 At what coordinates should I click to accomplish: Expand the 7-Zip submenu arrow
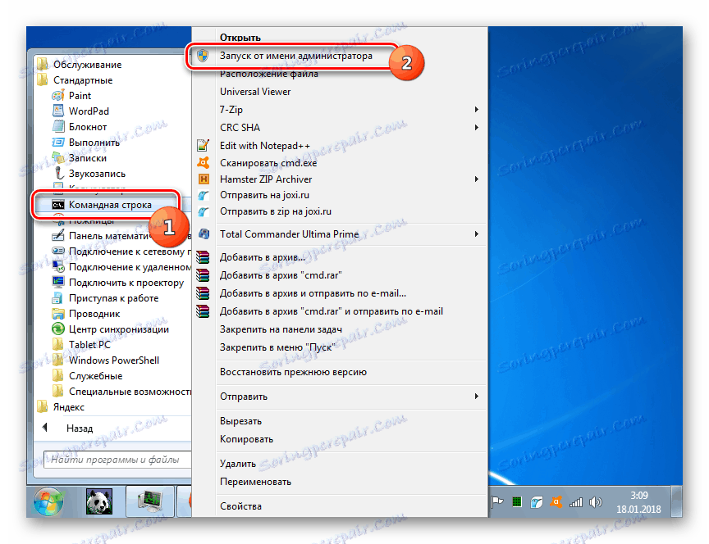click(x=477, y=110)
